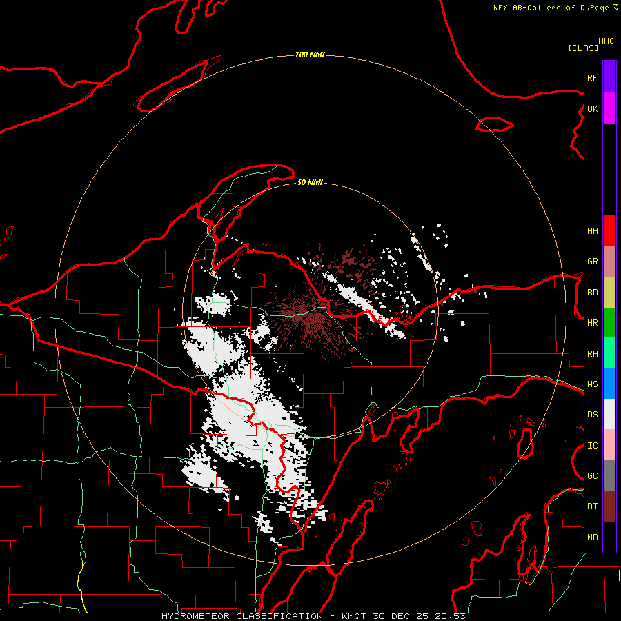Click the RF purple legend swatch

pos(609,77)
